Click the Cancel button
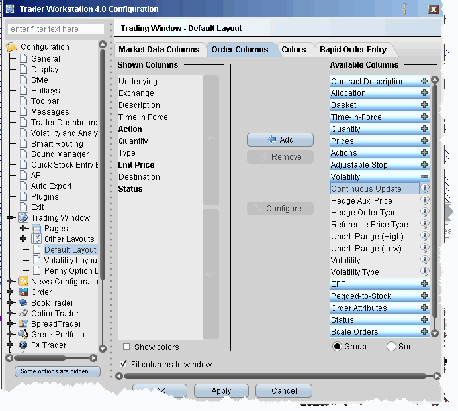 [284, 391]
